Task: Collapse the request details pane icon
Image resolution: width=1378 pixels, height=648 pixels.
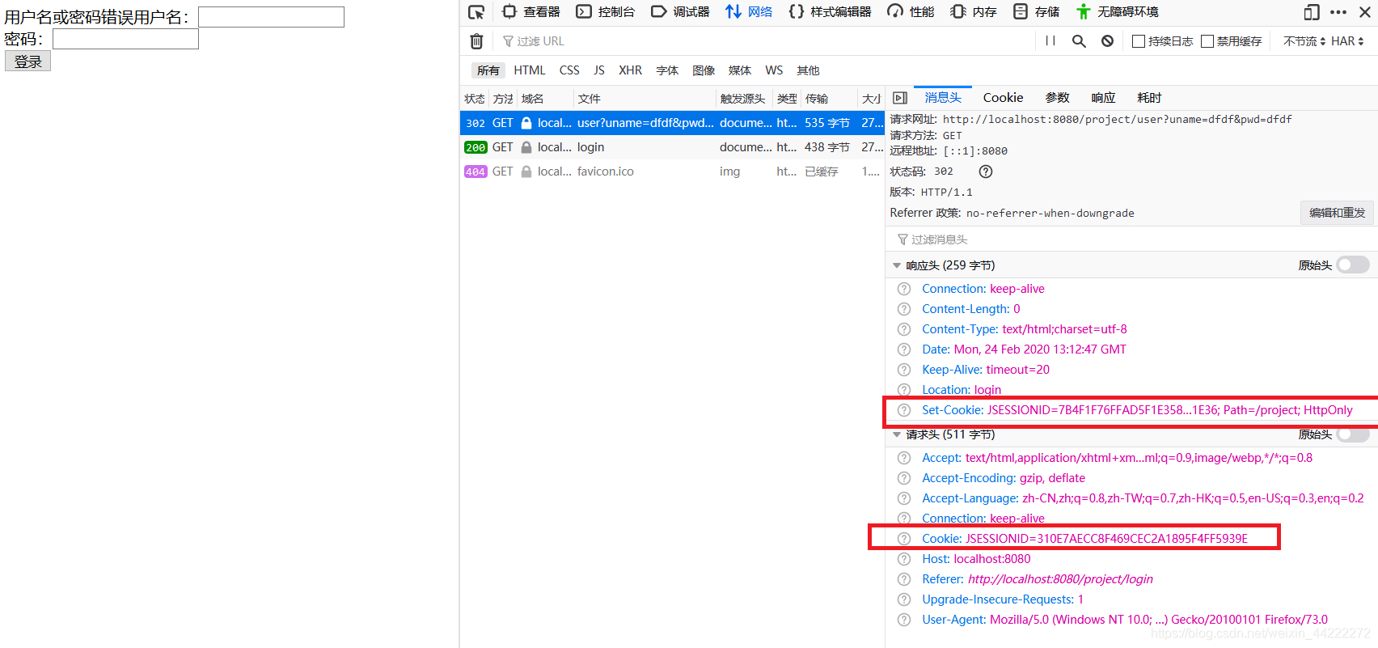Action: click(900, 98)
